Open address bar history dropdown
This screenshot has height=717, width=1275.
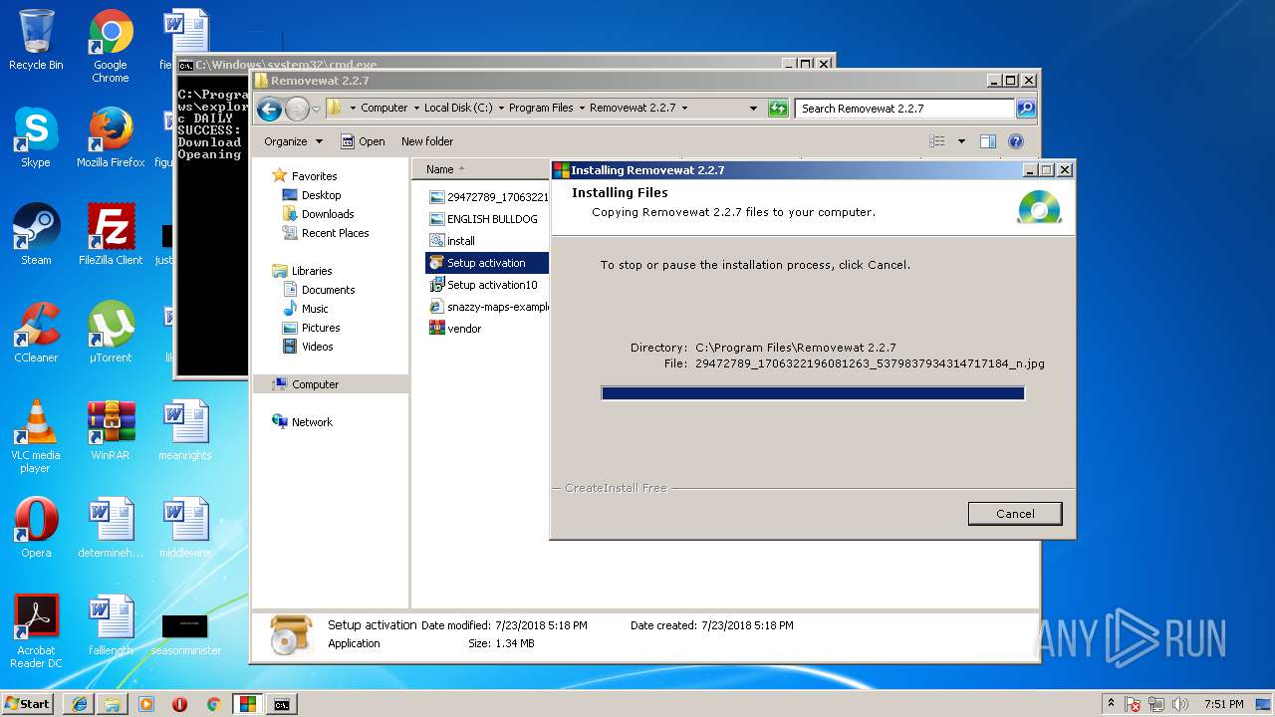pyautogui.click(x=755, y=108)
